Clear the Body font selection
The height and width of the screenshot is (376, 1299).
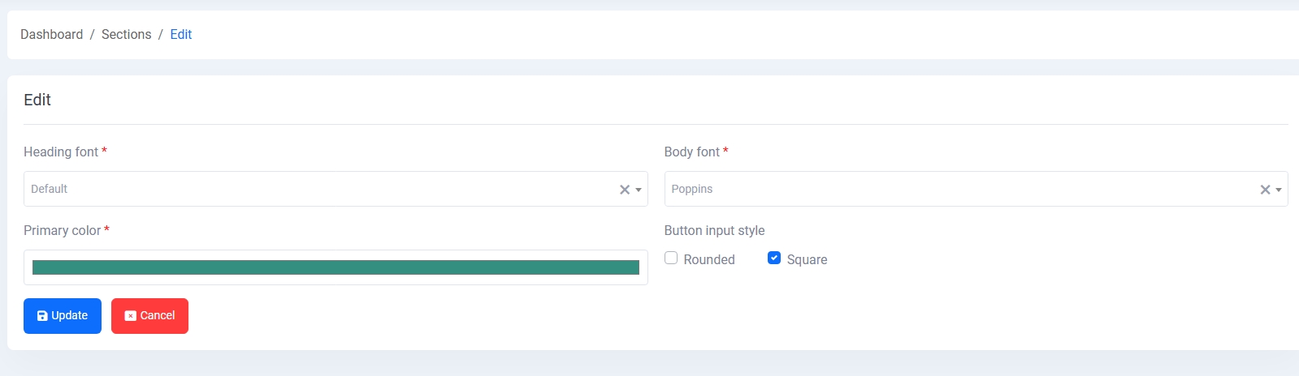point(1264,190)
